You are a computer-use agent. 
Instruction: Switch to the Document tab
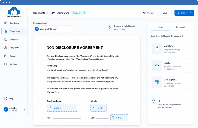coord(180,27)
